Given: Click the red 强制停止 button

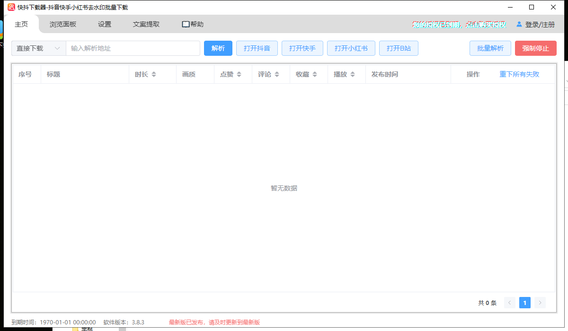Looking at the screenshot, I should pyautogui.click(x=536, y=48).
